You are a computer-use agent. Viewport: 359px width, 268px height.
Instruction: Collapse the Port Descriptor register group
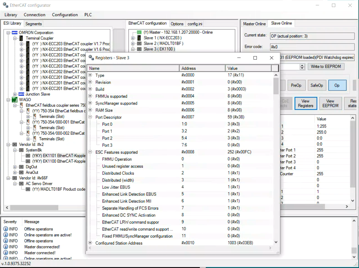[90, 117]
